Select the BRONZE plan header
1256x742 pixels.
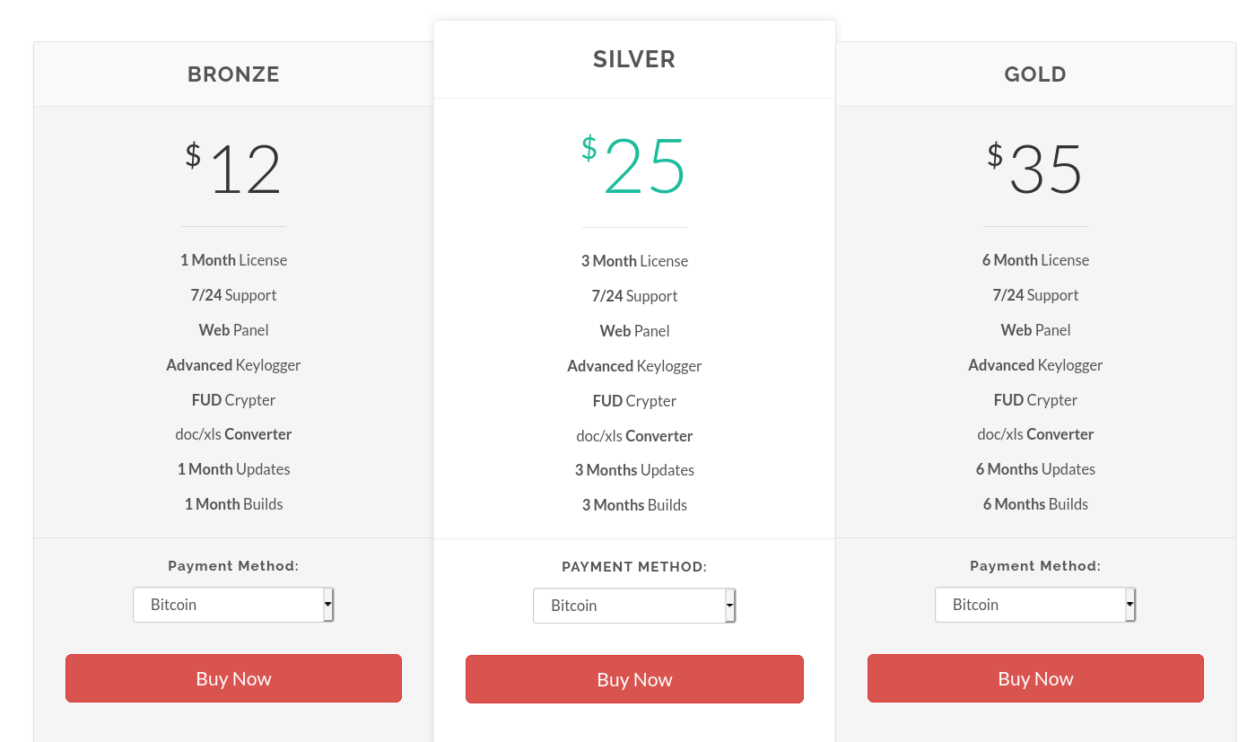[x=233, y=74]
